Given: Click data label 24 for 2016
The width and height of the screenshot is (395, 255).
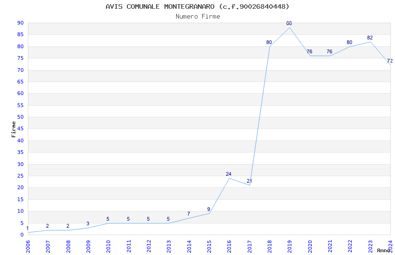Looking at the screenshot, I should pyautogui.click(x=229, y=174).
